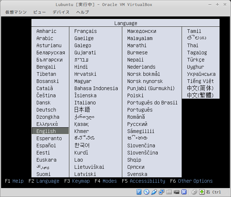The image size is (231, 197).
Task: Open the デバイス menu
Action: [x=61, y=12]
